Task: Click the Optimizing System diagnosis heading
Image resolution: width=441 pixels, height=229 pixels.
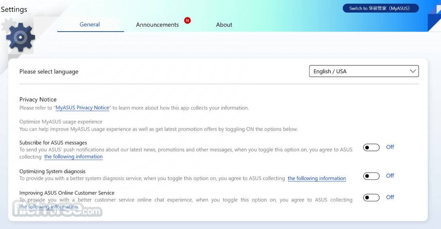Action: [52, 171]
